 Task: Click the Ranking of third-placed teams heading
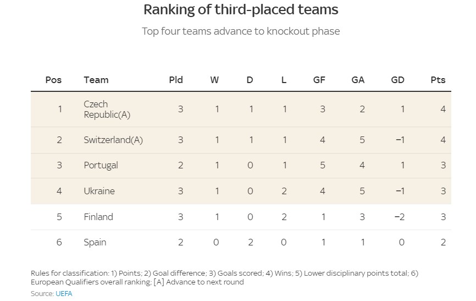[241, 10]
